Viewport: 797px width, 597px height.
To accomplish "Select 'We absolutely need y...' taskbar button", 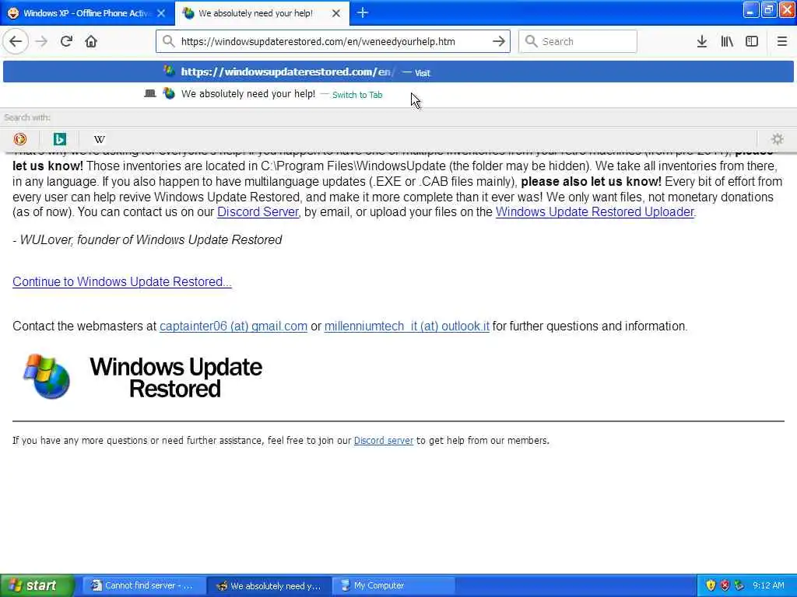I will [x=269, y=585].
